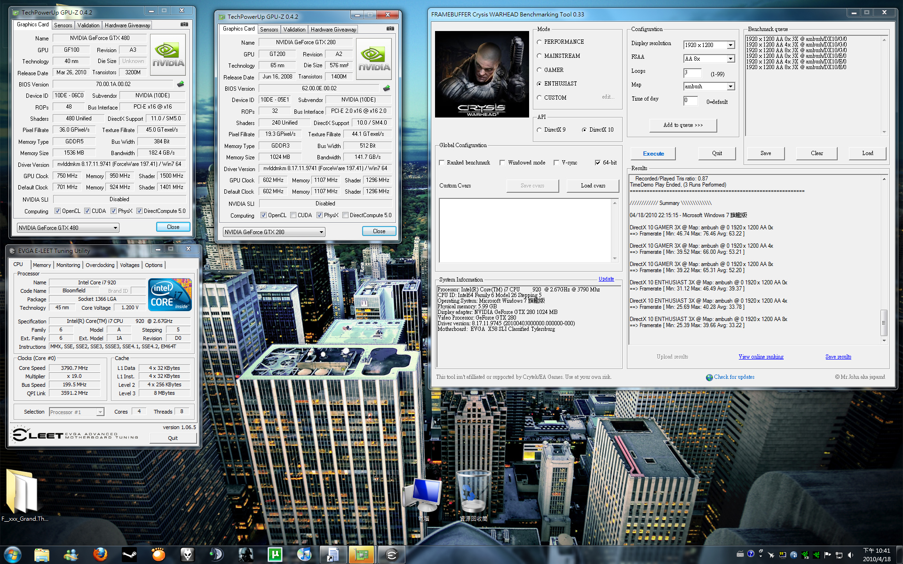
Task: Open the Processor #1 selection dropdown in E-LEET
Action: 76,412
